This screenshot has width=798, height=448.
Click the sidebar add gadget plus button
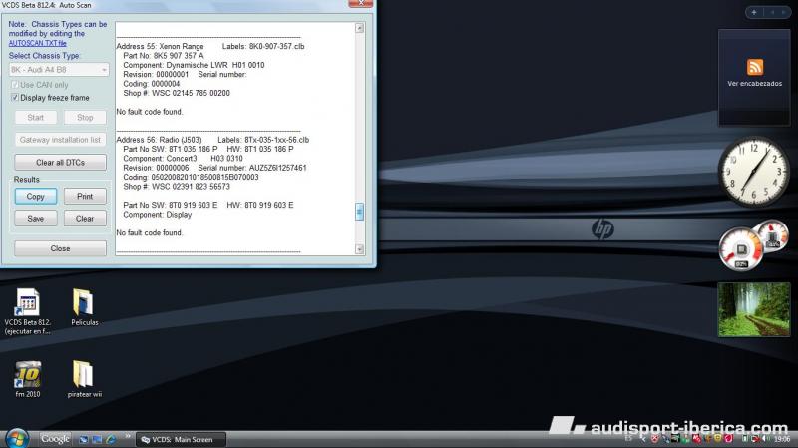754,12
